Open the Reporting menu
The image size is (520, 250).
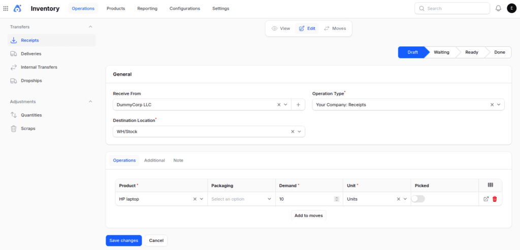pos(147,9)
